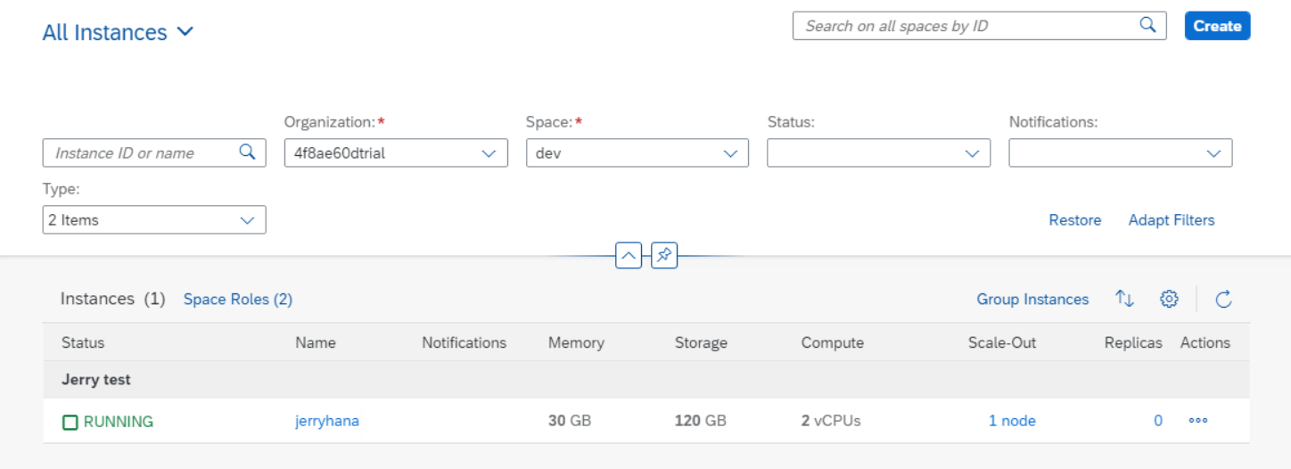Open the All Instances view dropdown

click(118, 33)
